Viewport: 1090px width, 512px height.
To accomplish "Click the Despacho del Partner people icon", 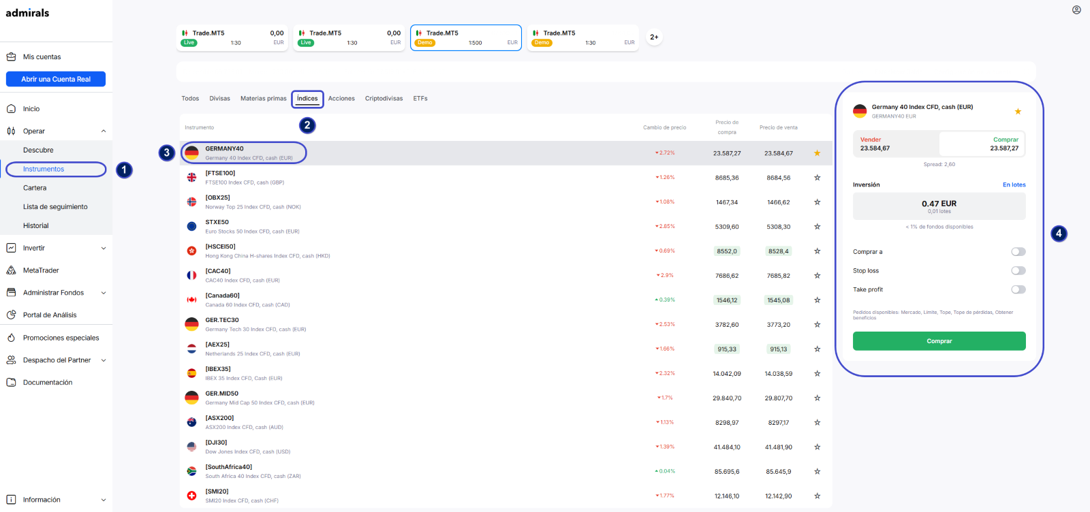I will click(11, 360).
